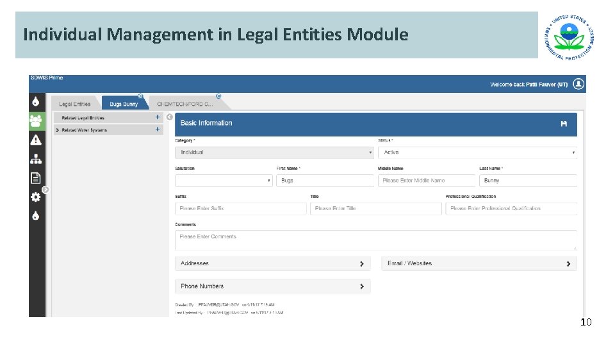Add a Related Legal Entity with plus
This screenshot has height=346, width=615.
click(158, 117)
